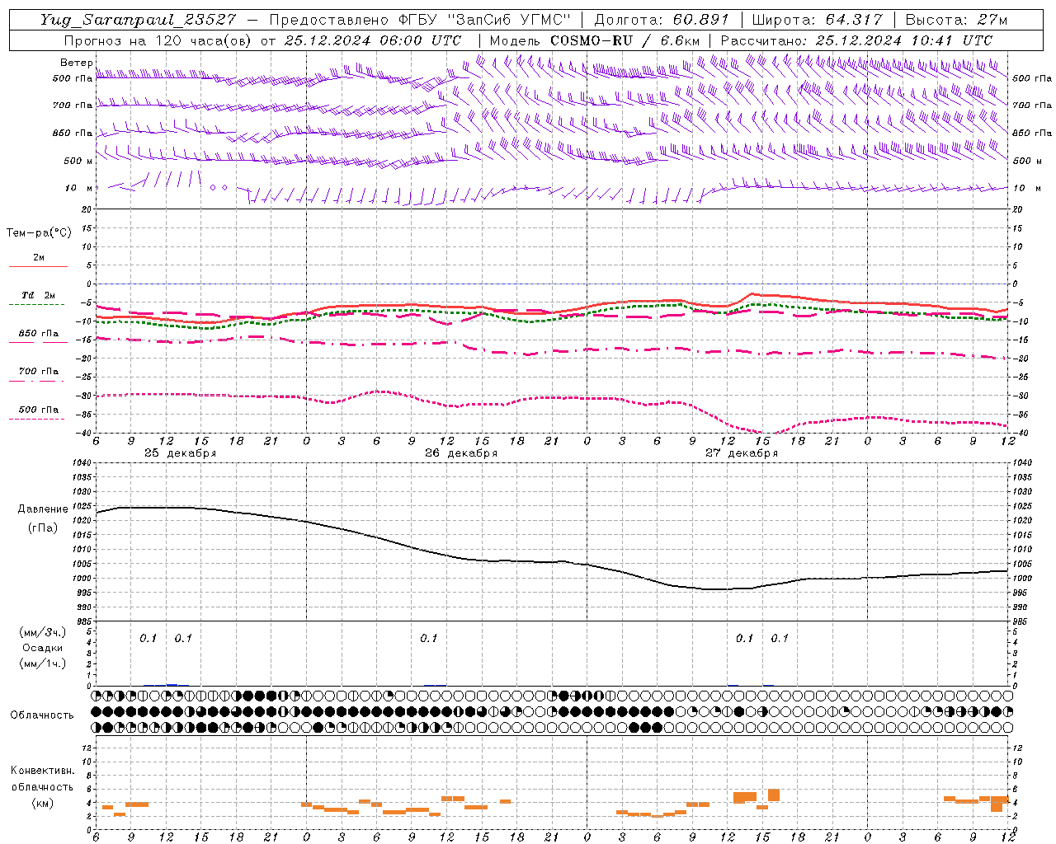The image size is (1056, 844).
Task: Click the 1025 tick on left pressure axis
Action: 82,506
